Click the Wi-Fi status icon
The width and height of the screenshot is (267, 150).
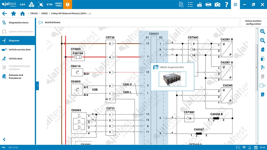tap(244, 147)
